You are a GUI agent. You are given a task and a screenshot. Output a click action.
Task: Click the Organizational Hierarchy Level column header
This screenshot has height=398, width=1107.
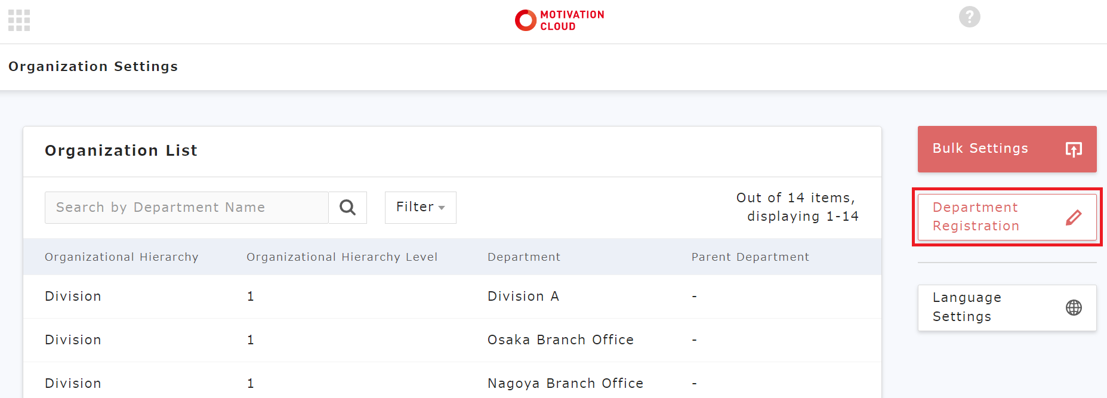point(342,257)
